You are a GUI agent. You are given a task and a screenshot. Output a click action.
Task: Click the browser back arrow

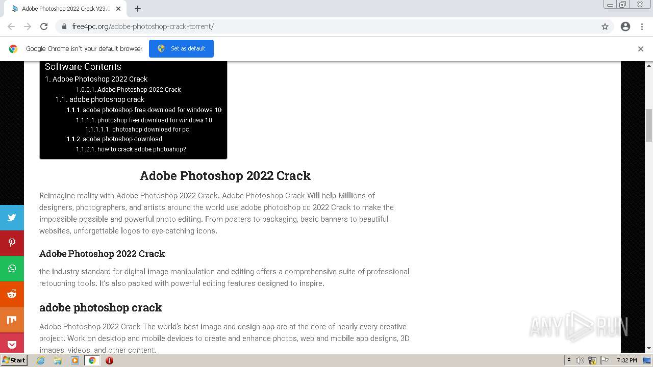[x=11, y=27]
